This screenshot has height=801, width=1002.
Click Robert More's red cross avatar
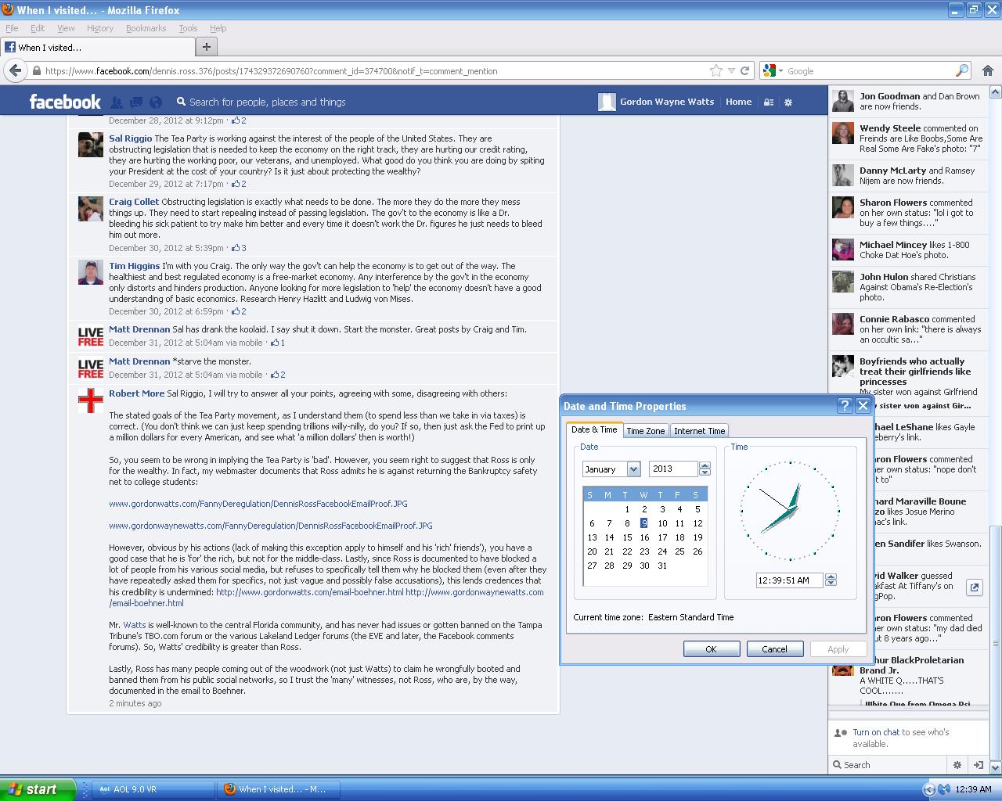pyautogui.click(x=91, y=400)
